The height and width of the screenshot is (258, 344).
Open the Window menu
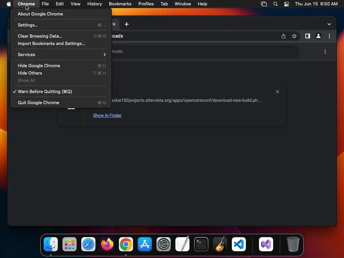pyautogui.click(x=183, y=4)
